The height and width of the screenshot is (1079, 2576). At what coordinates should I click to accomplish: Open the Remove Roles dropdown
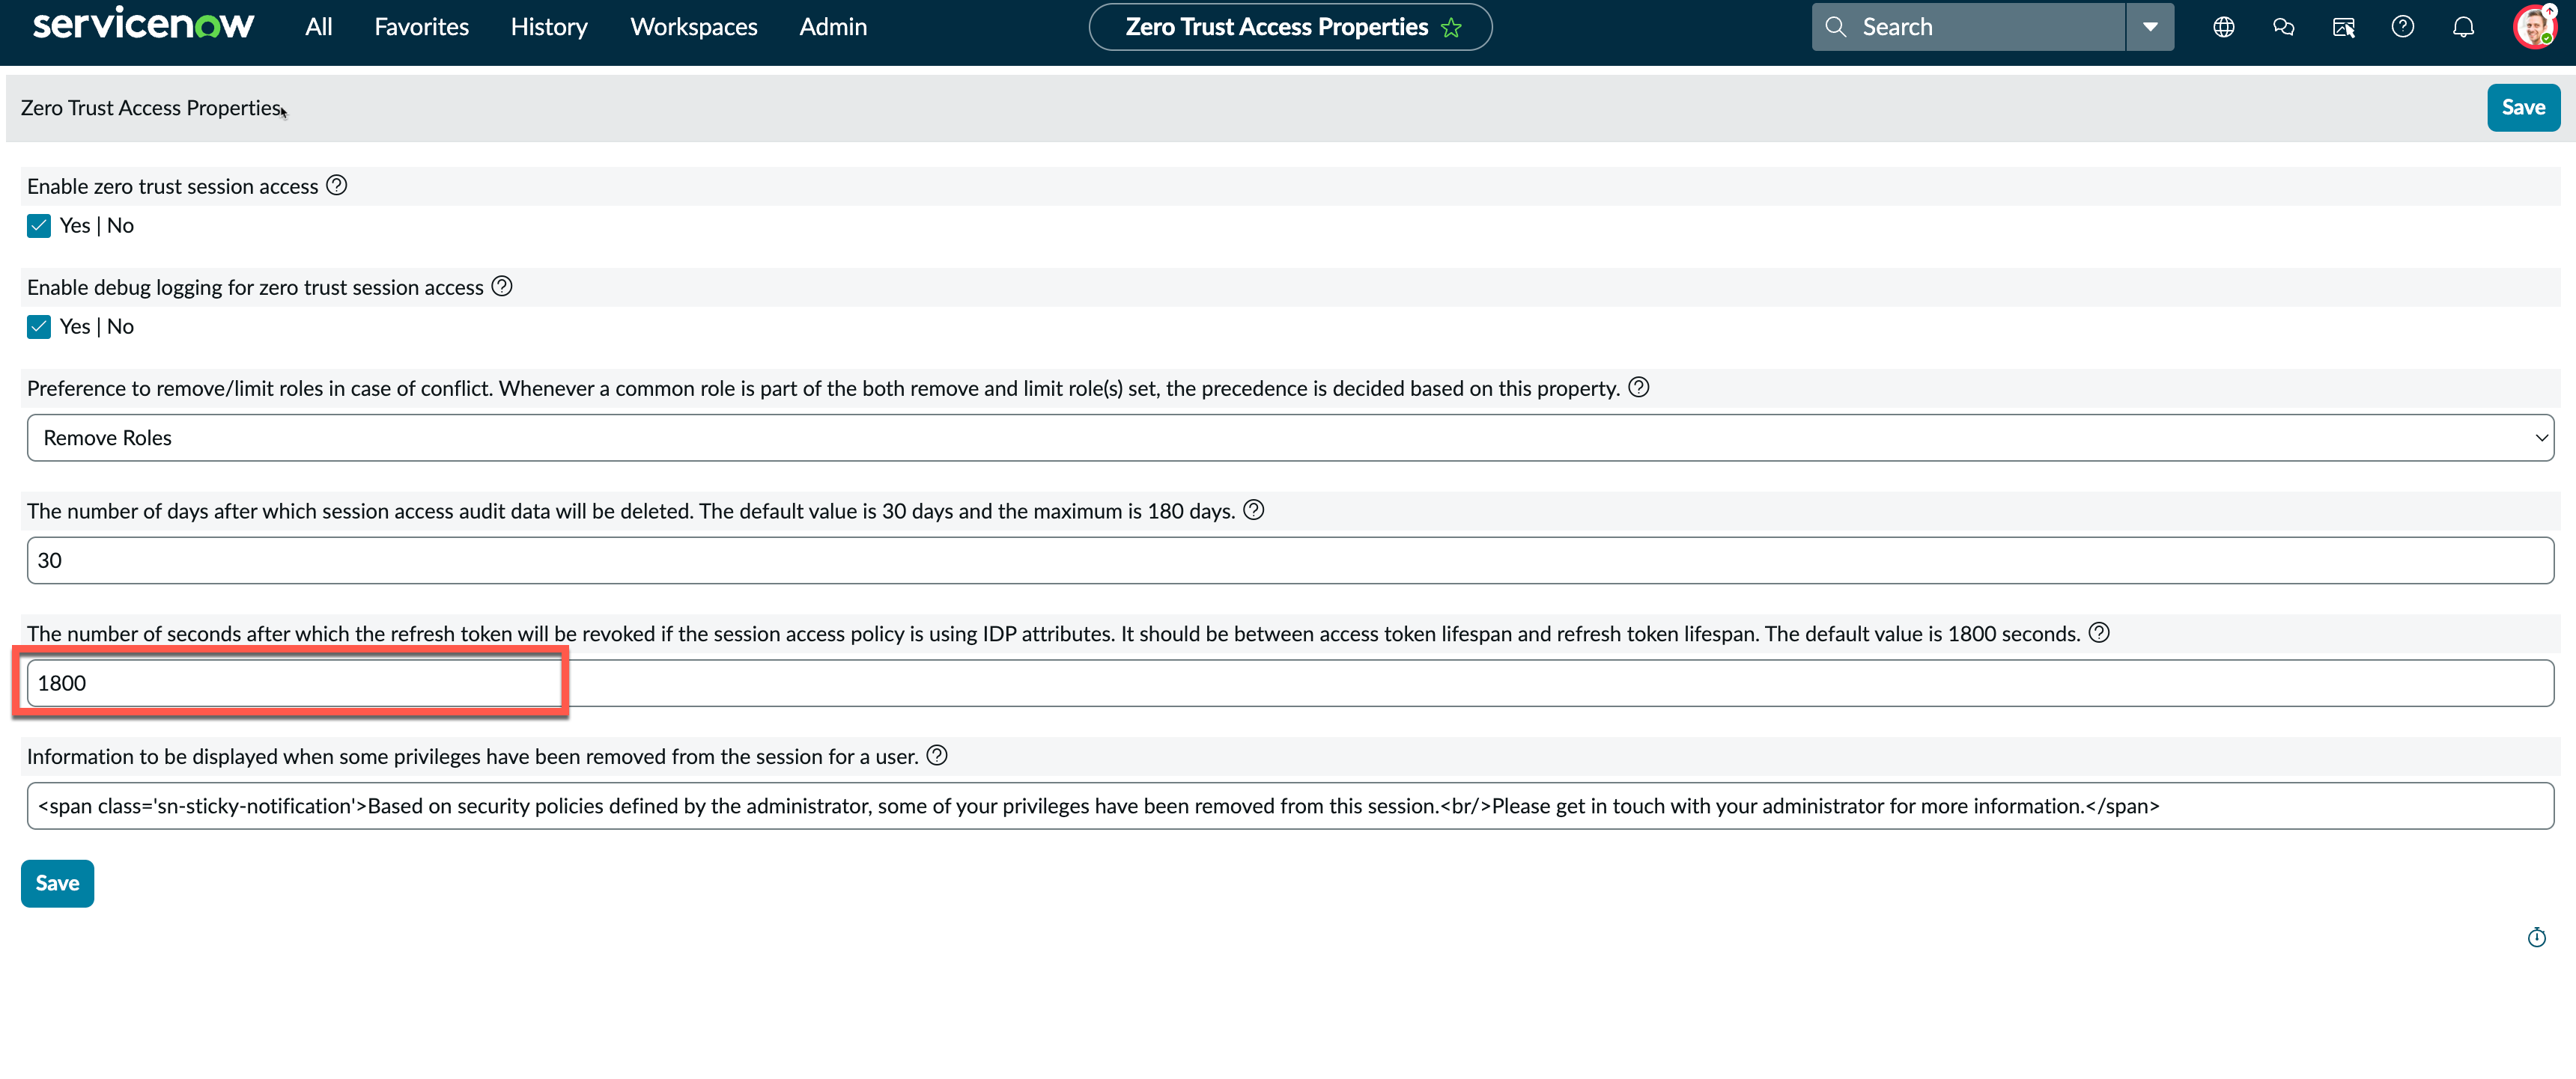coord(1290,438)
